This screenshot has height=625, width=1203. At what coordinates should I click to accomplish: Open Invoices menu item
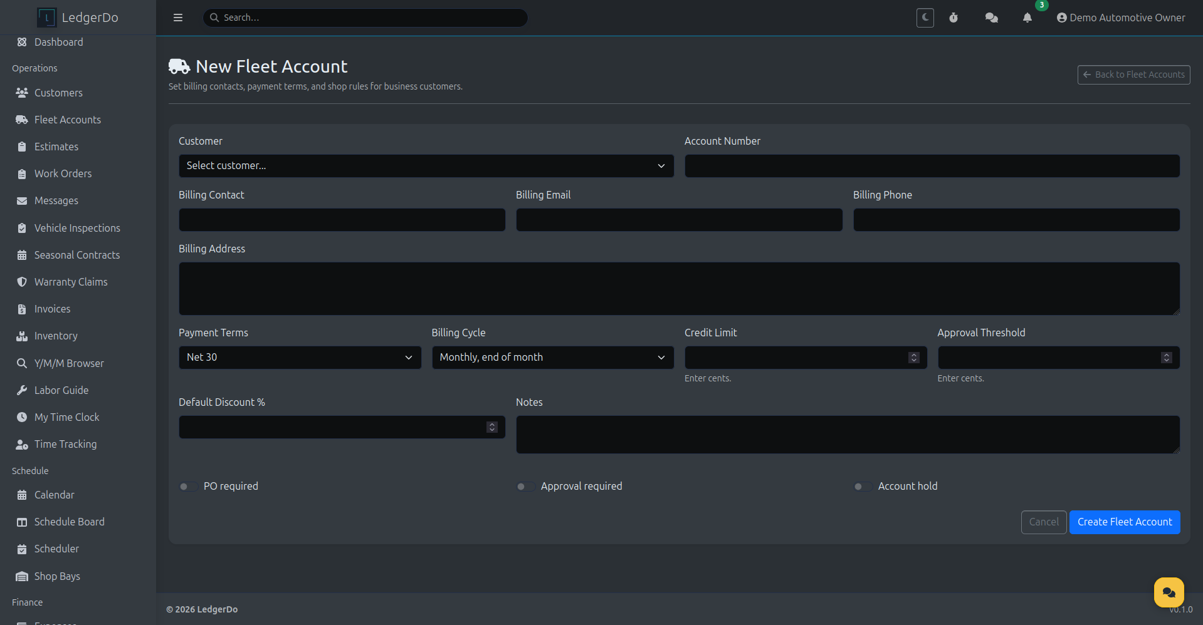click(52, 309)
